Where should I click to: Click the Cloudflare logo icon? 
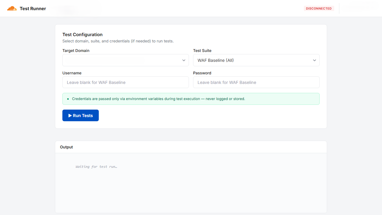pyautogui.click(x=12, y=8)
